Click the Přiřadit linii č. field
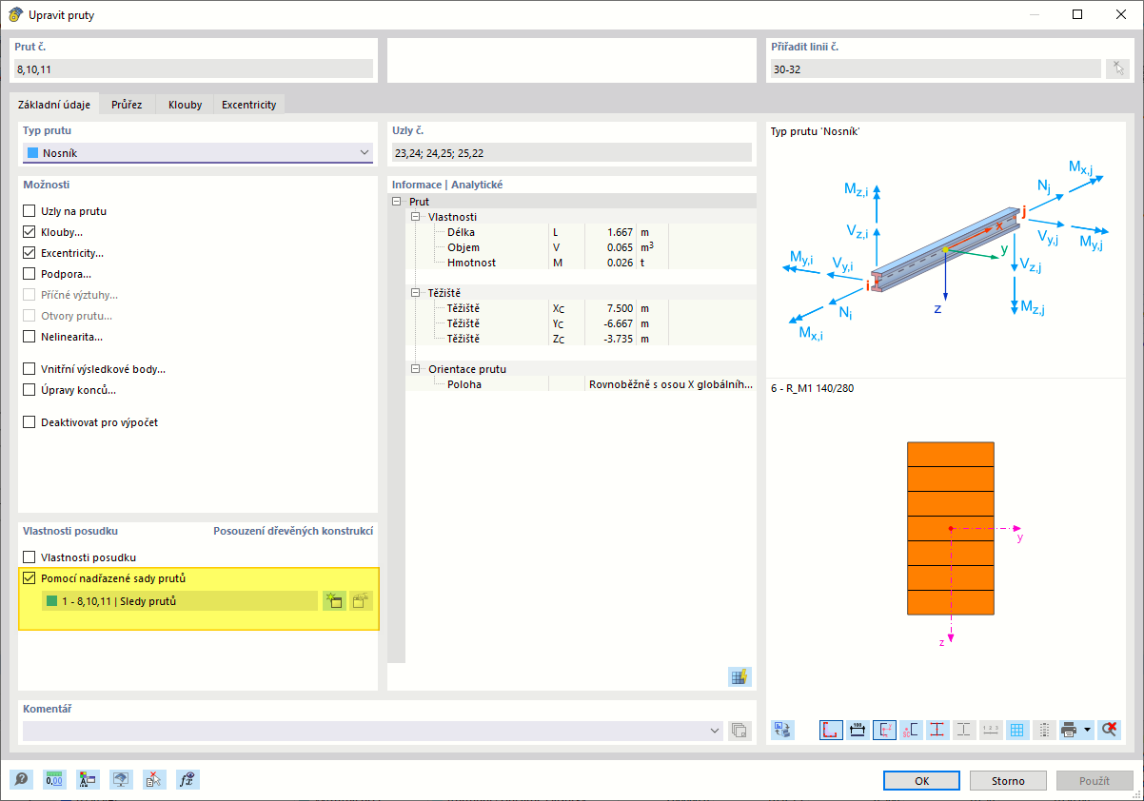This screenshot has height=801, width=1144. coord(936,68)
